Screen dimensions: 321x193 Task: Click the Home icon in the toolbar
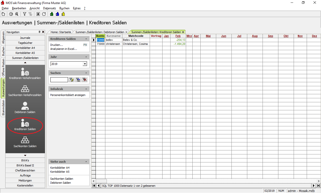pyautogui.click(x=3, y=14)
